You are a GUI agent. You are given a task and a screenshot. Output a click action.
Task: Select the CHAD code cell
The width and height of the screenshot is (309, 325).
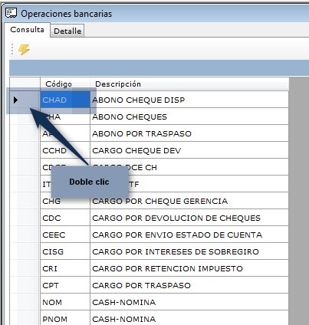pos(65,100)
